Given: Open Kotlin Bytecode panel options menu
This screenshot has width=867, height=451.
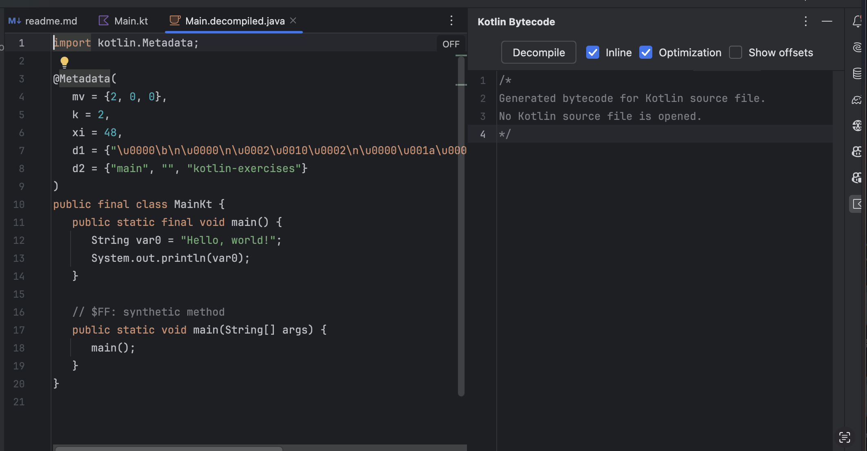Looking at the screenshot, I should pos(806,21).
